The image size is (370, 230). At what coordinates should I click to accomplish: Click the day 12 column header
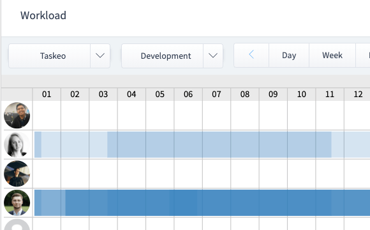358,95
